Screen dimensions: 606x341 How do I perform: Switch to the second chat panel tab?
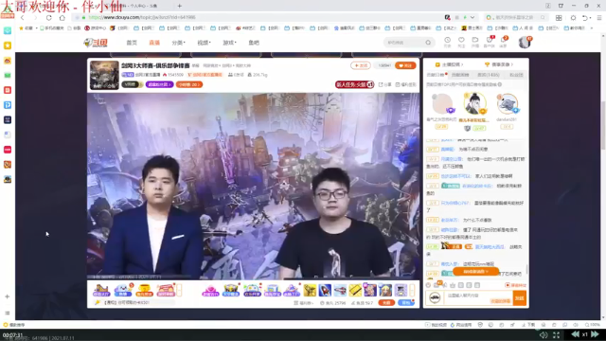click(460, 75)
